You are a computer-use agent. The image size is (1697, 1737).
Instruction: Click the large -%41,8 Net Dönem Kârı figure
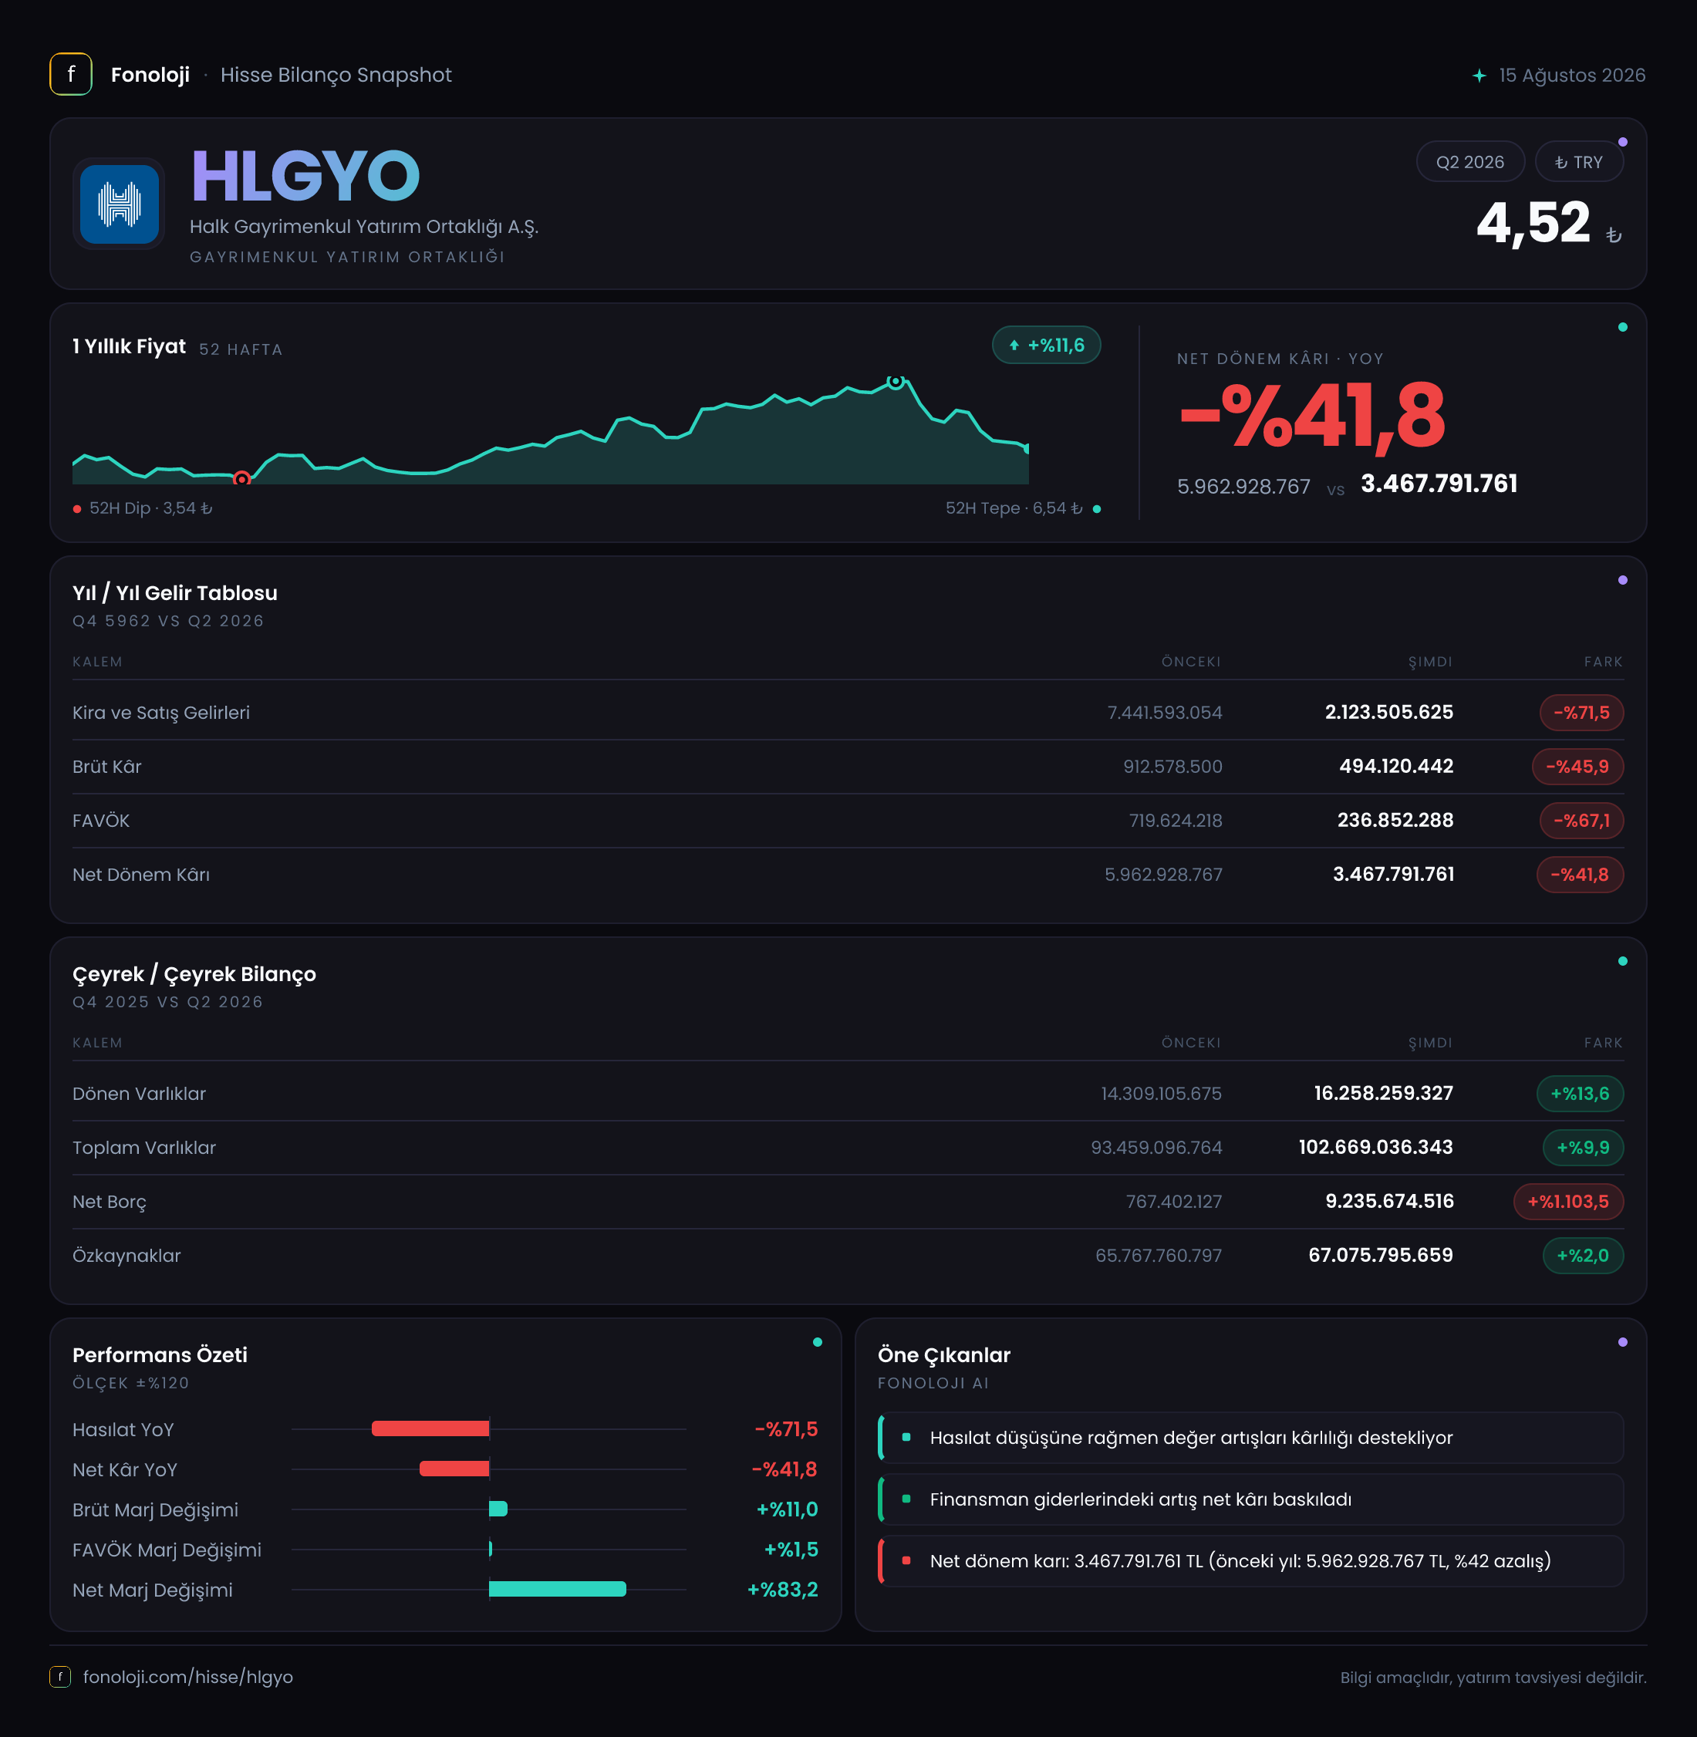[1312, 417]
